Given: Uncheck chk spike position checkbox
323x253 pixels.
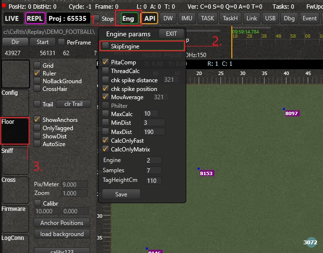Looking at the screenshot, I should 105,89.
